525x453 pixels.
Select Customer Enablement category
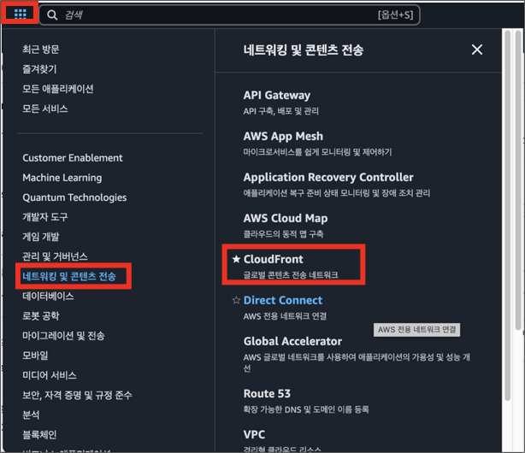point(73,158)
